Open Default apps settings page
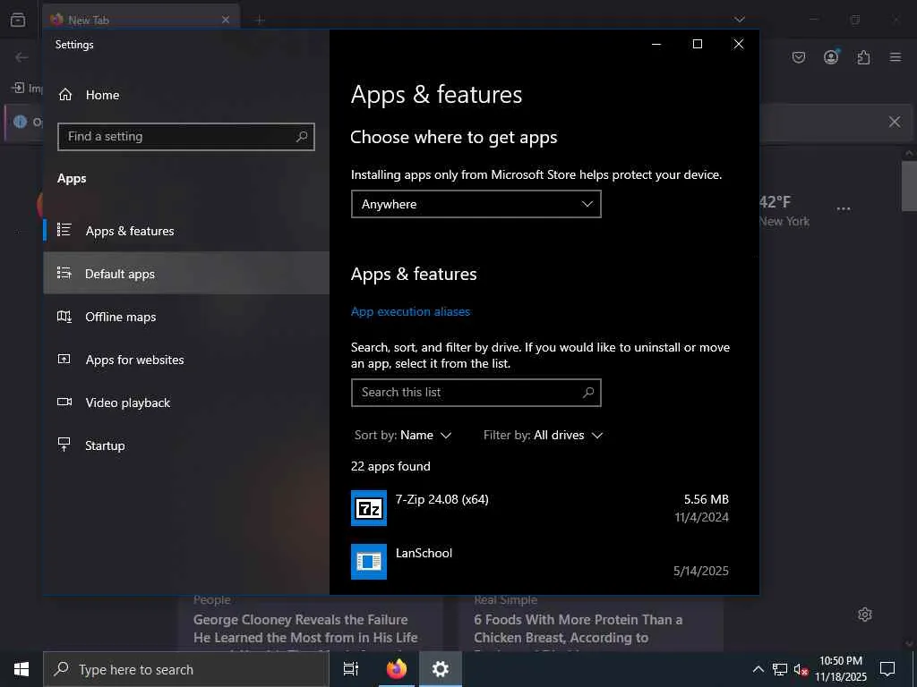 point(186,274)
